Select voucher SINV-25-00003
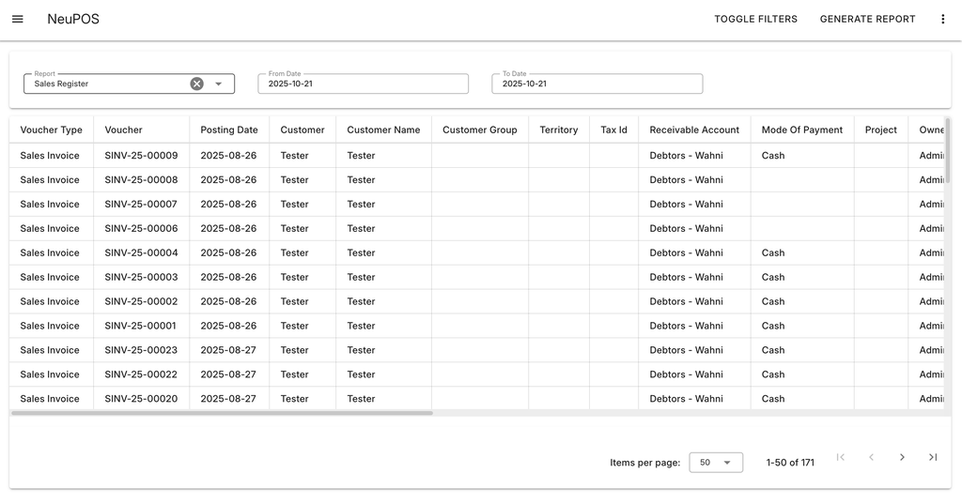Viewport: 962px width, 504px height. click(x=141, y=277)
